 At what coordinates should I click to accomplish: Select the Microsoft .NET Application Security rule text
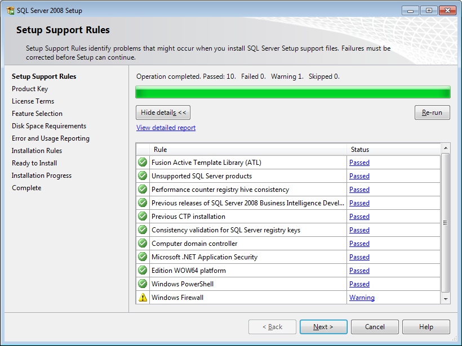(x=205, y=257)
